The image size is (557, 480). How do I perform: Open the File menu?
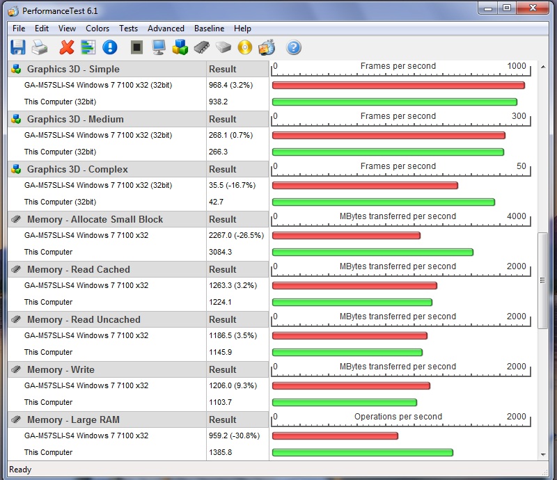coord(19,29)
